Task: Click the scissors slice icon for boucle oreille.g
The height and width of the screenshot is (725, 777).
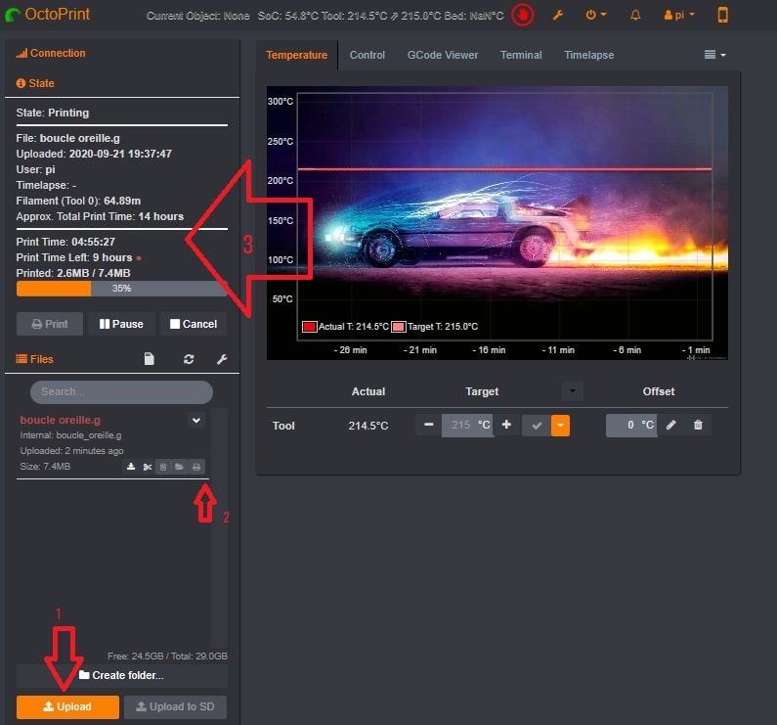Action: [x=148, y=467]
